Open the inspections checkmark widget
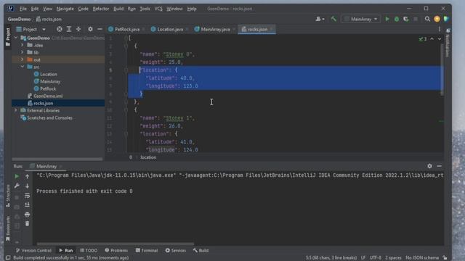This screenshot has height=261, width=465. tap(423, 38)
